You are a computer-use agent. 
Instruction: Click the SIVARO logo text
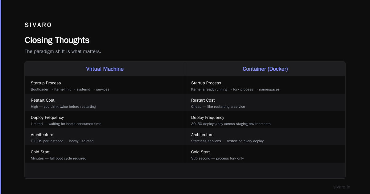pos(38,25)
